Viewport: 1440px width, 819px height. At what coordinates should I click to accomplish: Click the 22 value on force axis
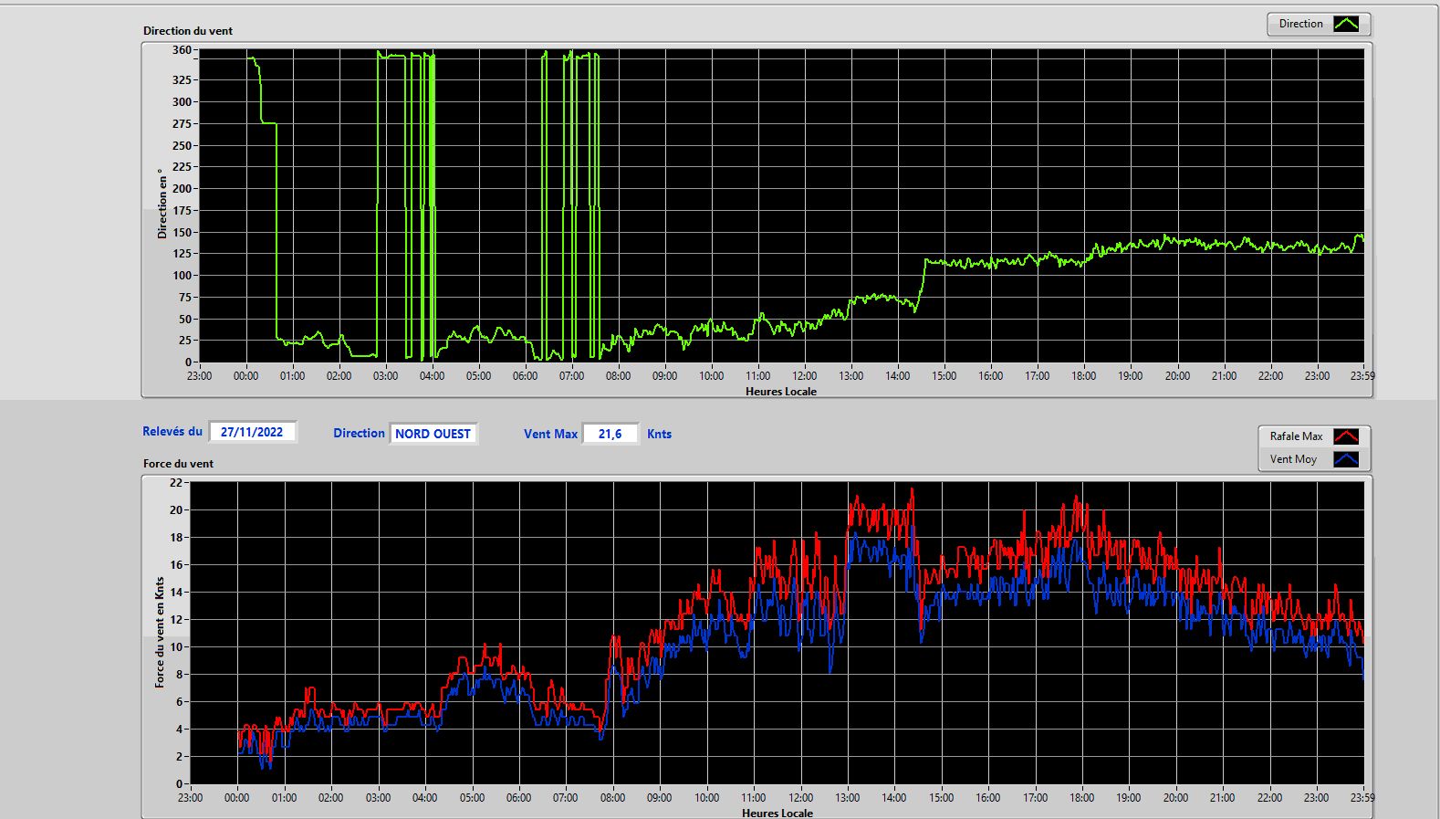click(x=176, y=482)
